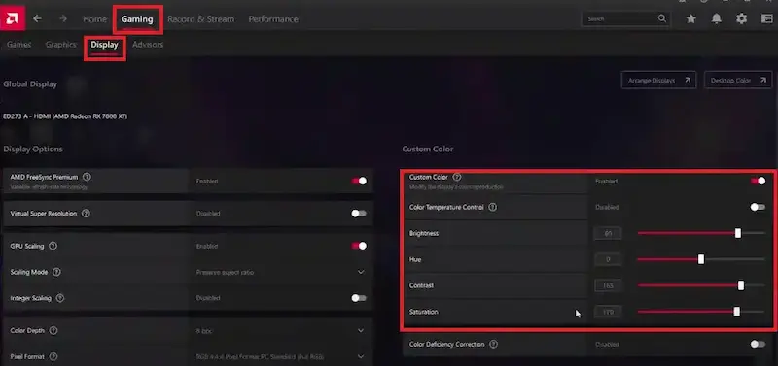Screen dimensions: 778x366
Task: Switch to Advisors sub-tab
Action: [x=148, y=45]
